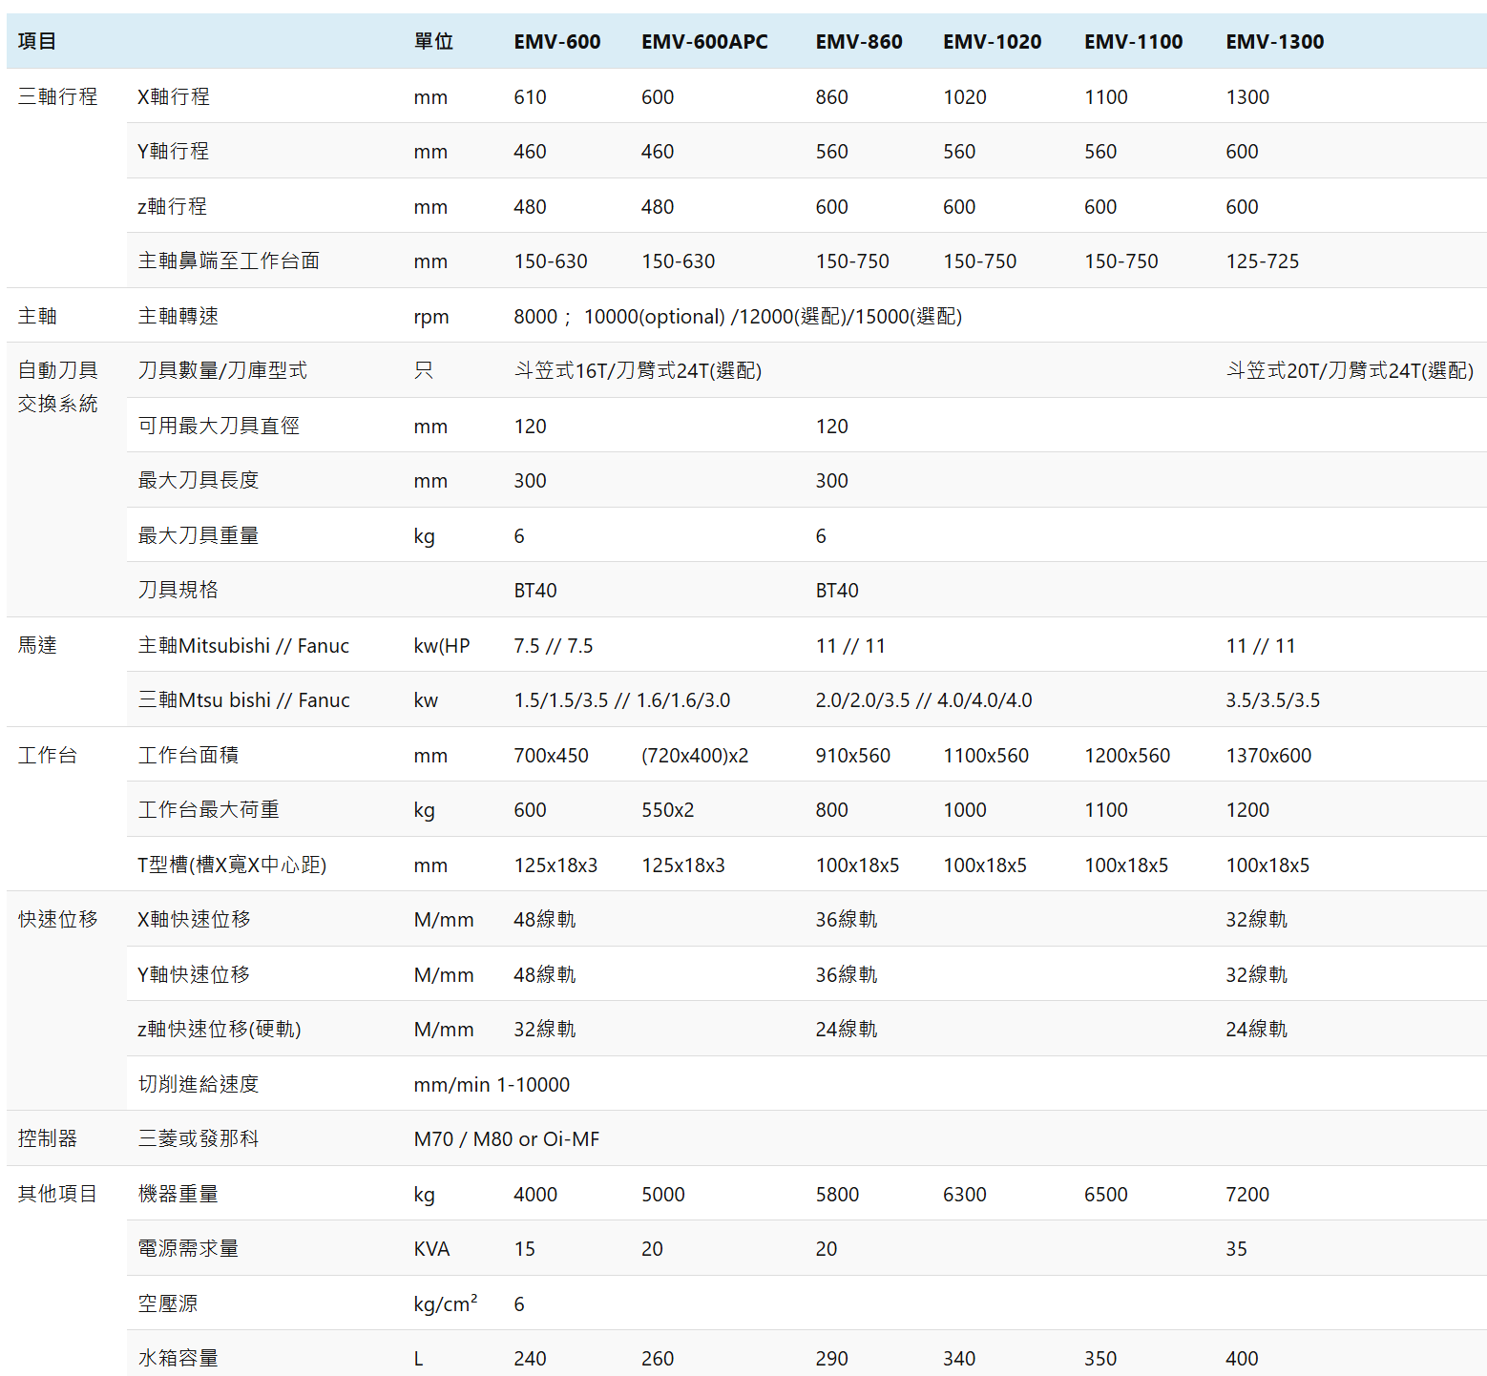Click the (720x400)x2 table size cell

click(695, 755)
